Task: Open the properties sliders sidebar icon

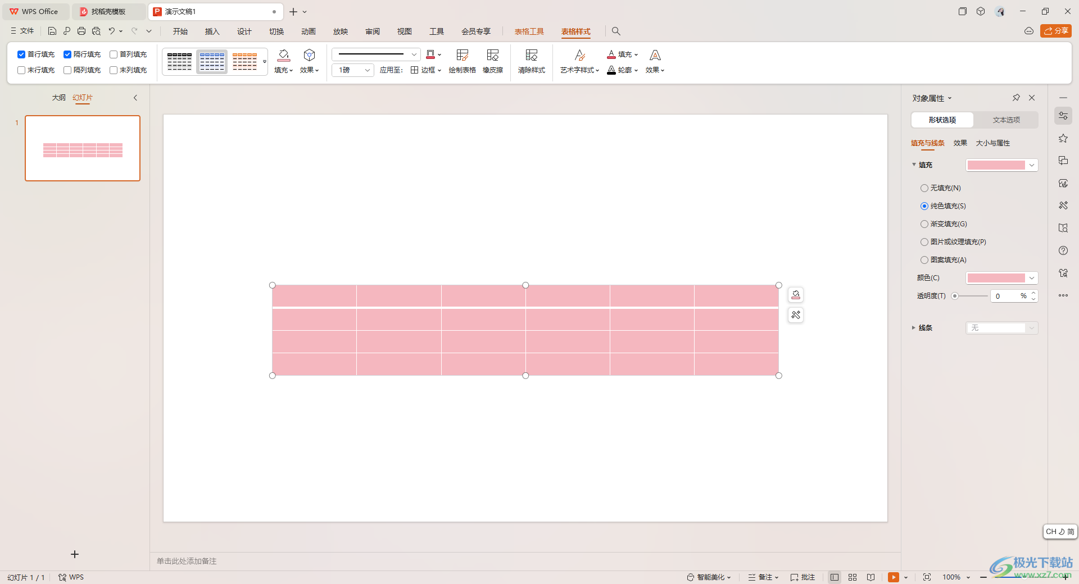Action: coord(1063,116)
